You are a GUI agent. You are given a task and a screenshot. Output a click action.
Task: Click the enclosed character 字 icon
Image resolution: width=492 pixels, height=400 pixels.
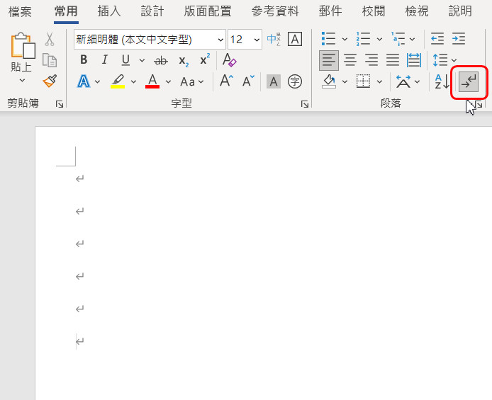point(295,81)
